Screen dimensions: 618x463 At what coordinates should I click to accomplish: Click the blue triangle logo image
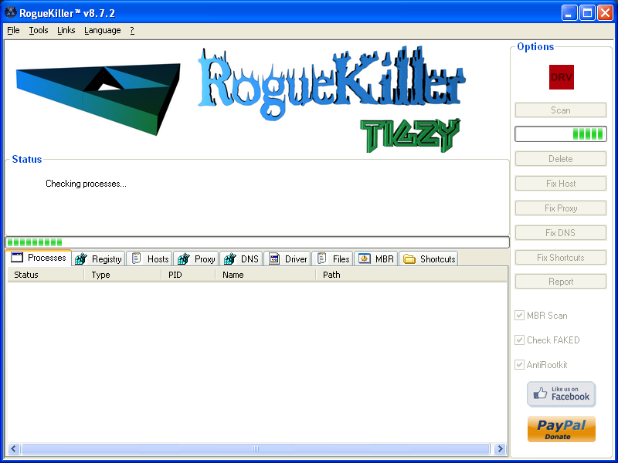(x=98, y=100)
